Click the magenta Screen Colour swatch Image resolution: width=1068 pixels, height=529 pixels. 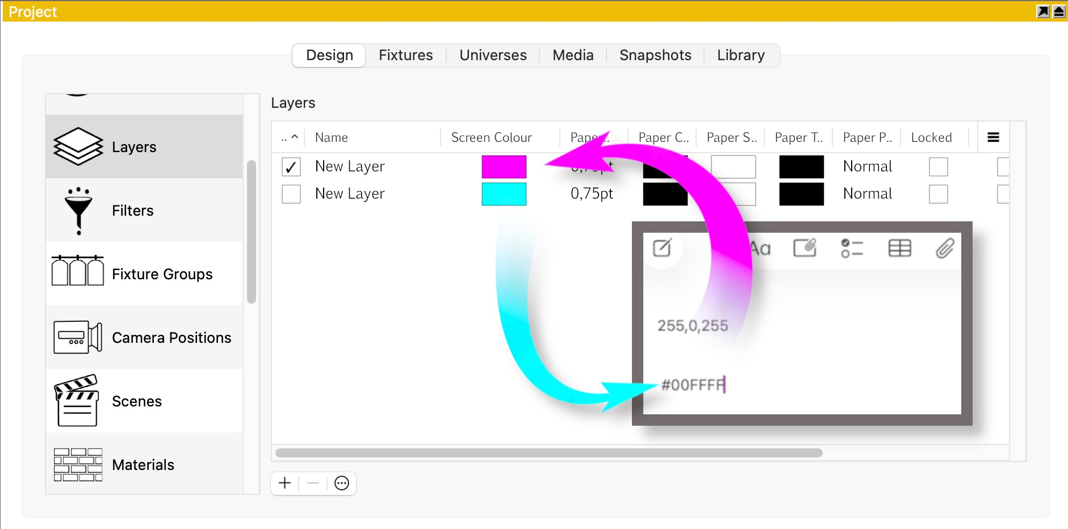tap(504, 167)
